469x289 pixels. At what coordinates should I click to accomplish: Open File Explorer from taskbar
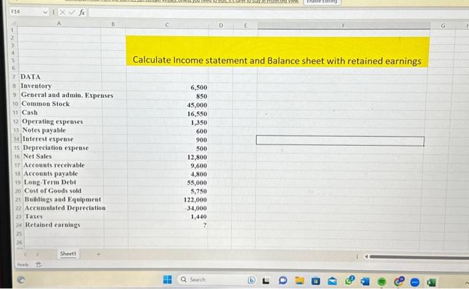(x=299, y=281)
